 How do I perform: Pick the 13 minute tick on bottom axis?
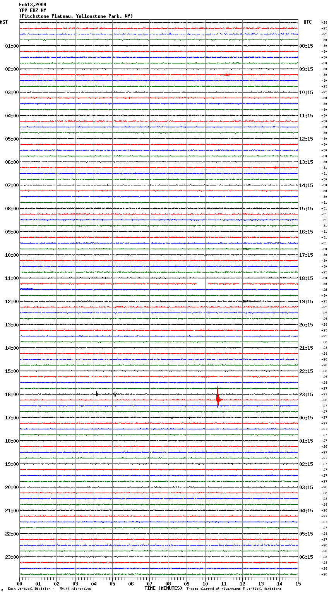(x=261, y=584)
